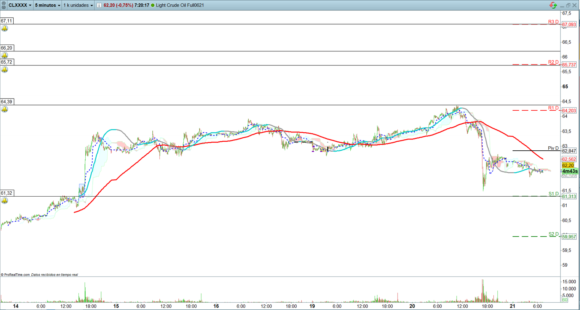Viewport: 580px width, 310px height.
Task: Click the green 4m43s countdown label
Action: coord(570,171)
